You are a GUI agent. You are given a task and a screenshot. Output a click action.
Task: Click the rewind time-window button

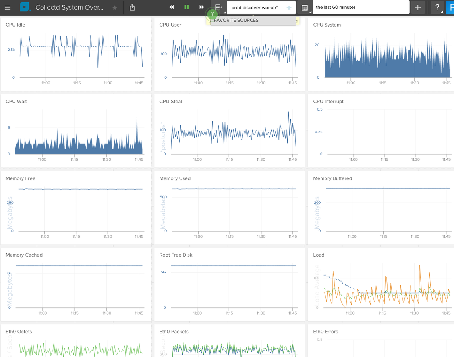(x=172, y=7)
